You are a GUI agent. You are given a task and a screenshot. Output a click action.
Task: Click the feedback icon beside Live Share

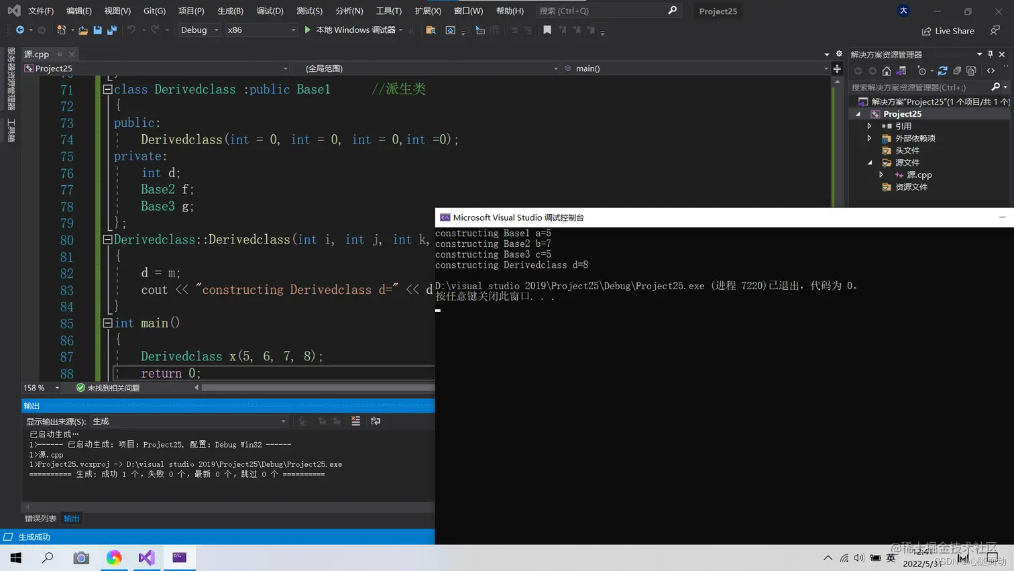(x=995, y=30)
